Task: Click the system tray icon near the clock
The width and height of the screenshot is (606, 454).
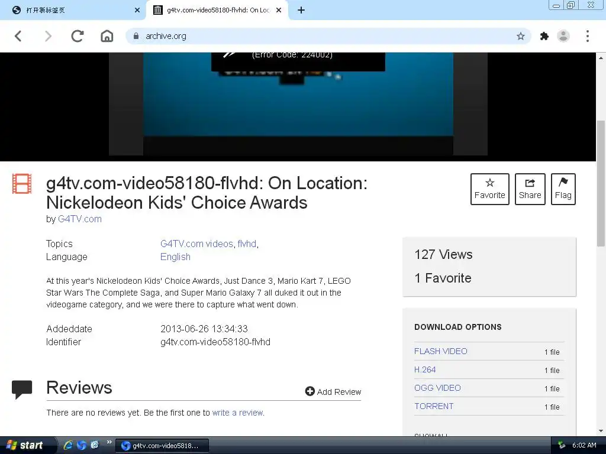Action: [x=562, y=445]
